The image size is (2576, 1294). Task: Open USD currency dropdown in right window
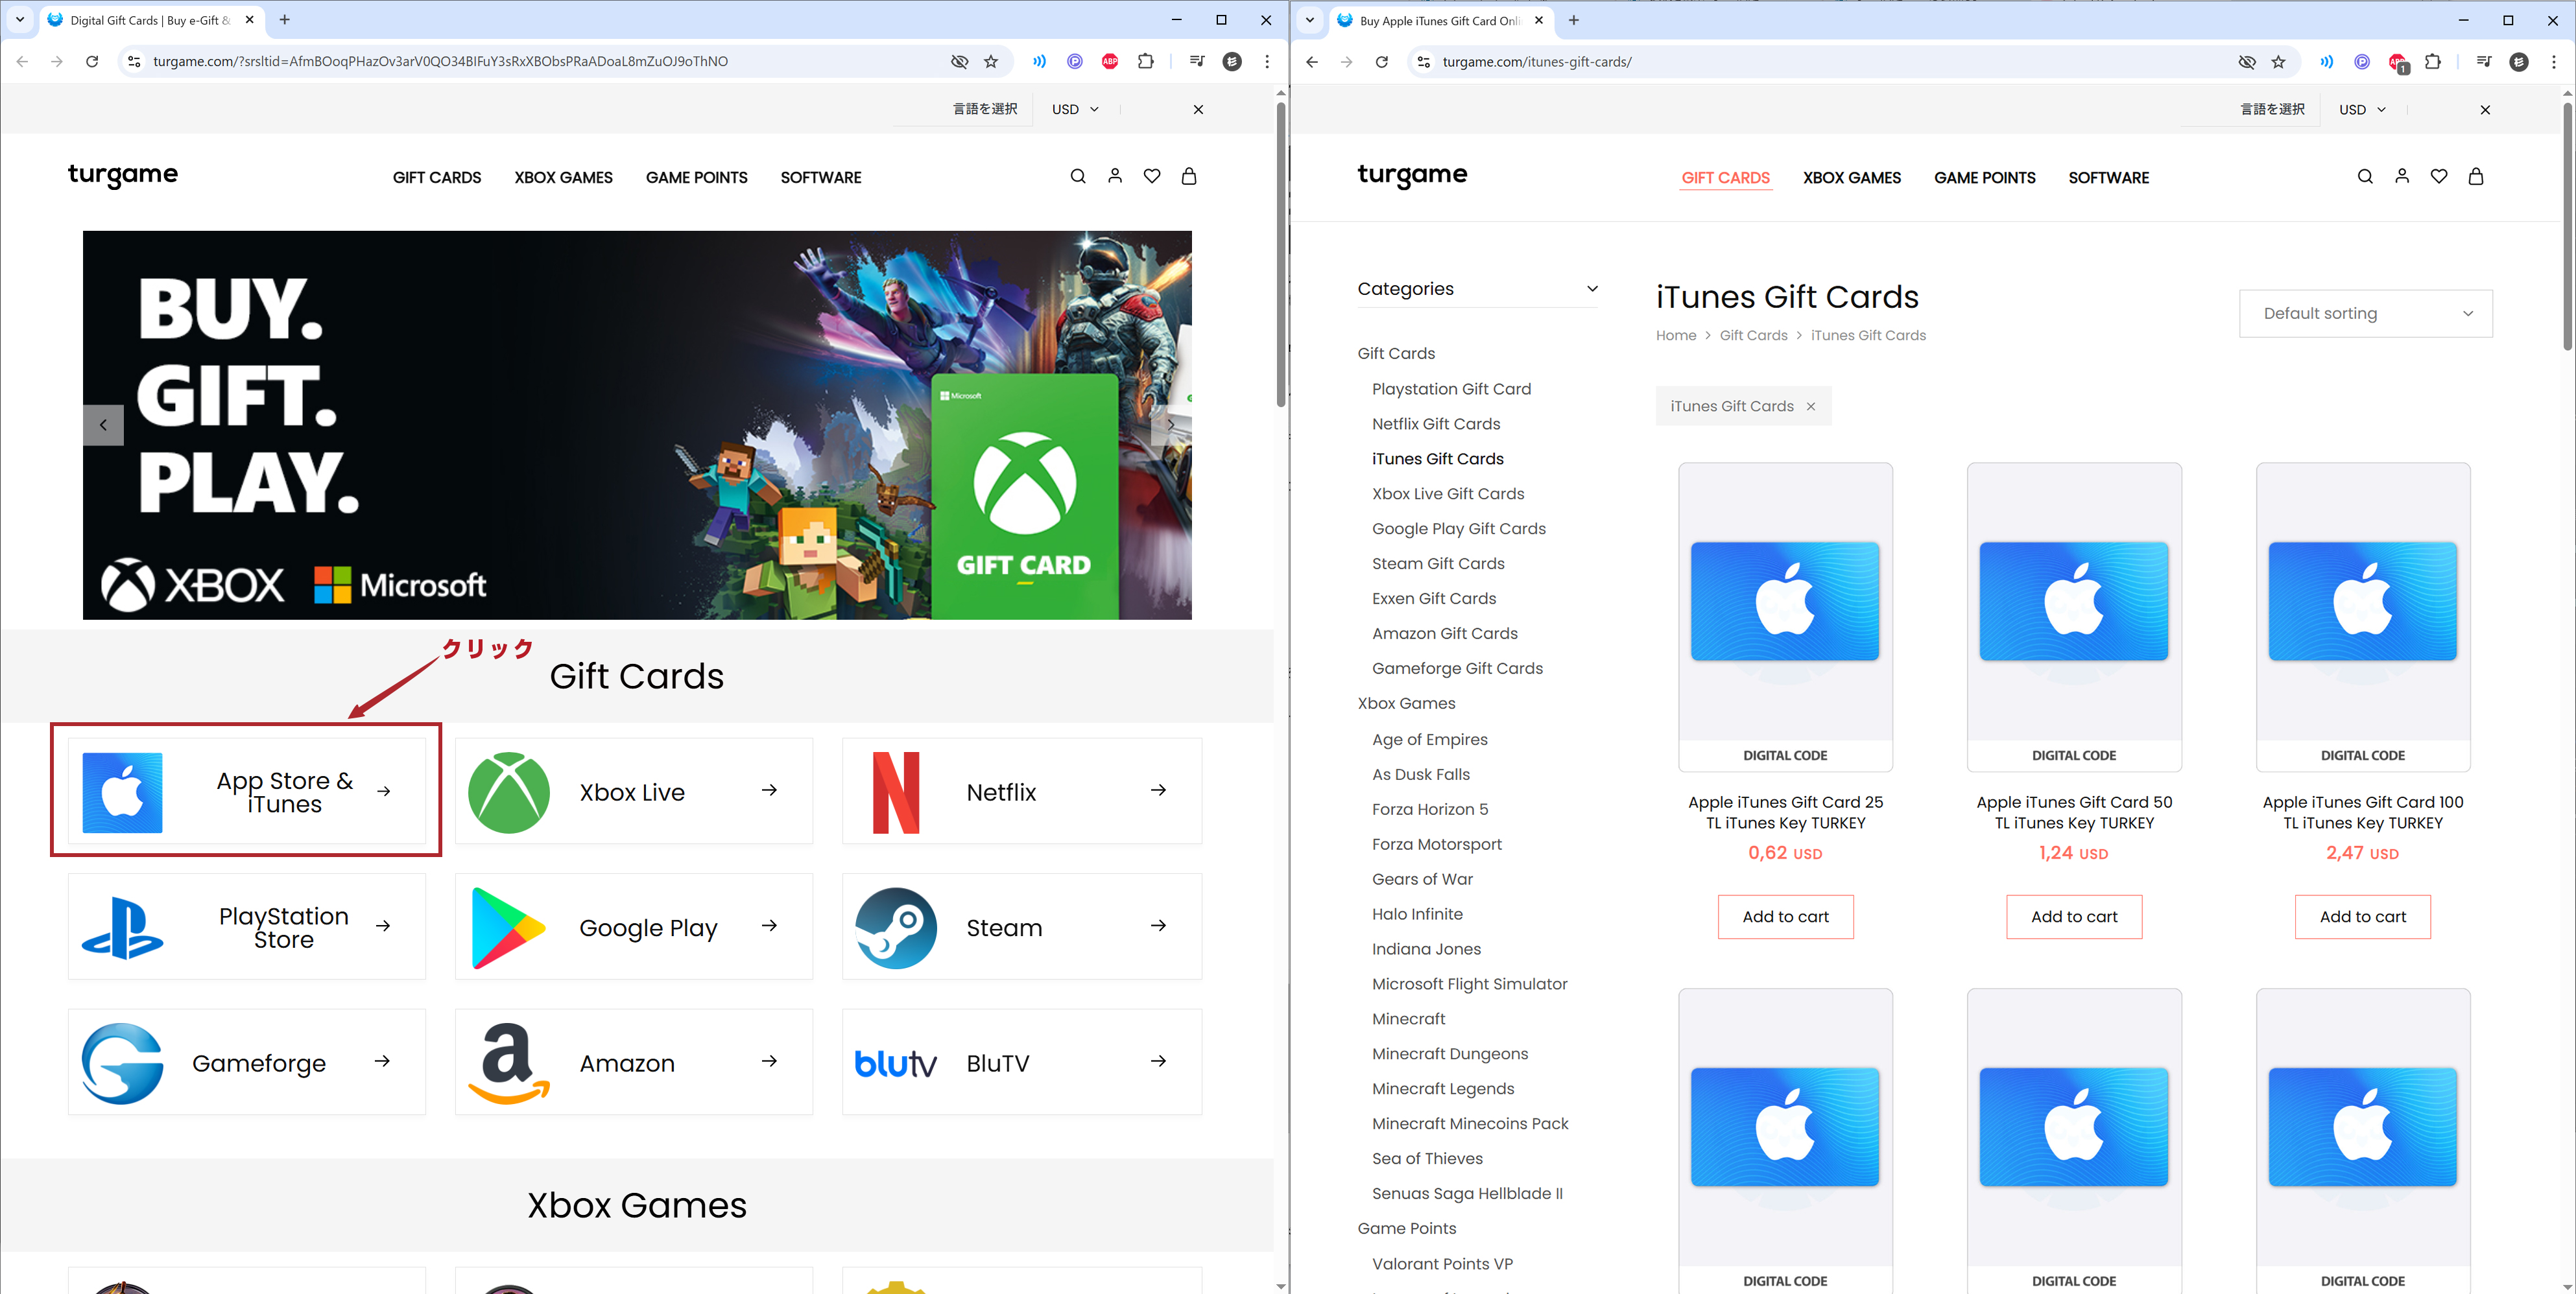2362,109
